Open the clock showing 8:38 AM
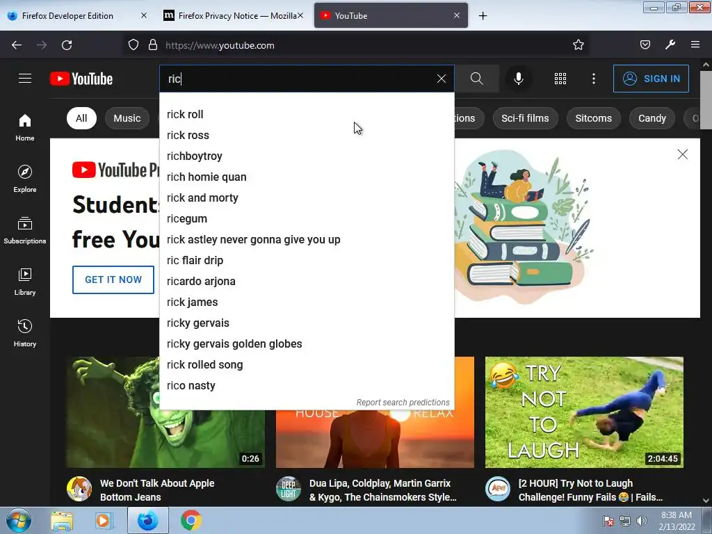Viewport: 712px width, 534px height. (x=677, y=521)
